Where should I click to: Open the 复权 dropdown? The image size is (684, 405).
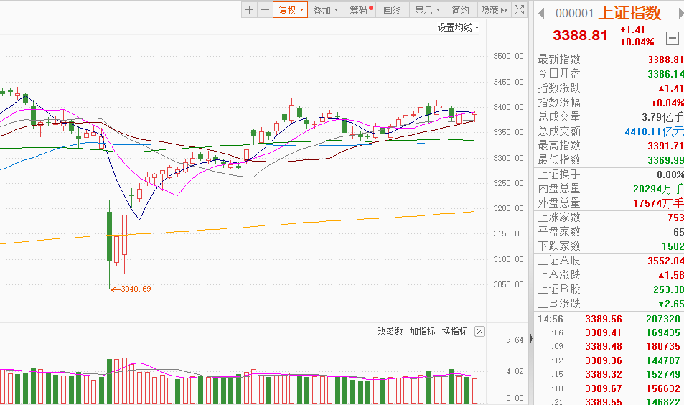(291, 10)
